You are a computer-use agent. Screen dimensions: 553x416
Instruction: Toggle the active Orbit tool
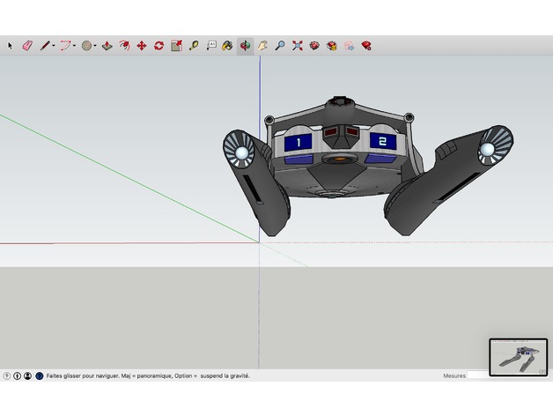[245, 45]
